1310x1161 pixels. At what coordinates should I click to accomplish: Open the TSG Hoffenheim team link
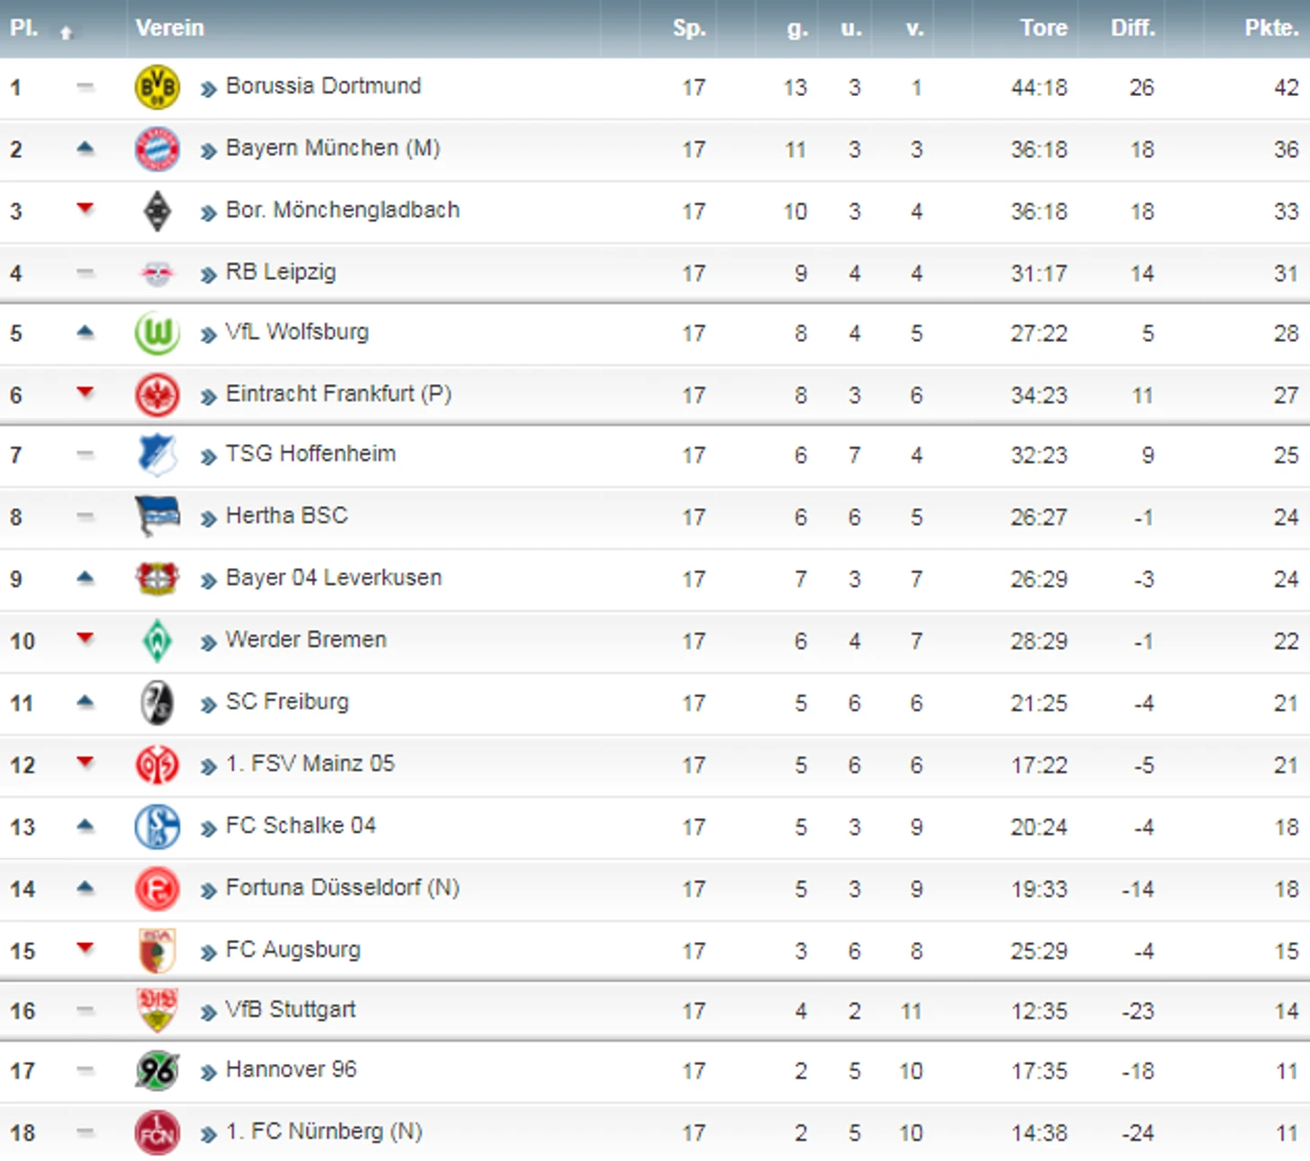tap(310, 454)
